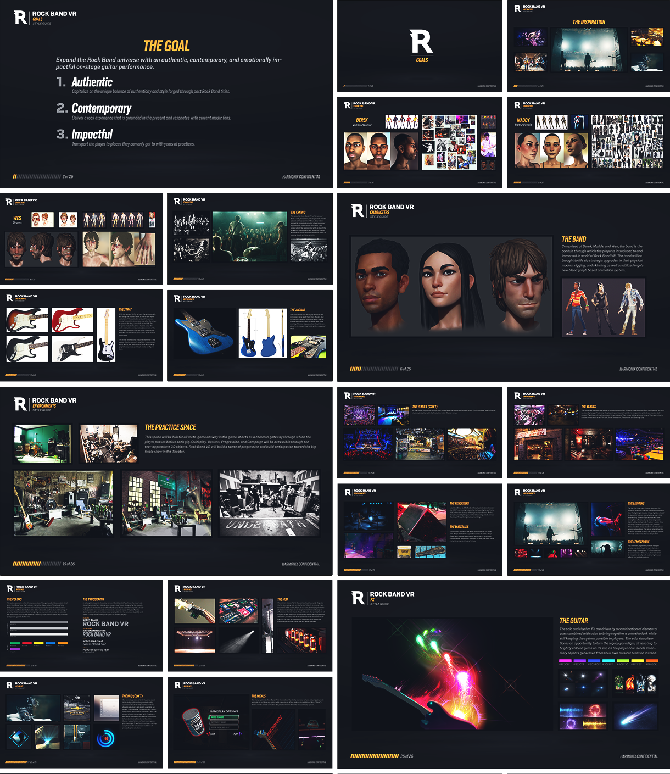Pick the green swatch on The Colors slide

(15, 643)
